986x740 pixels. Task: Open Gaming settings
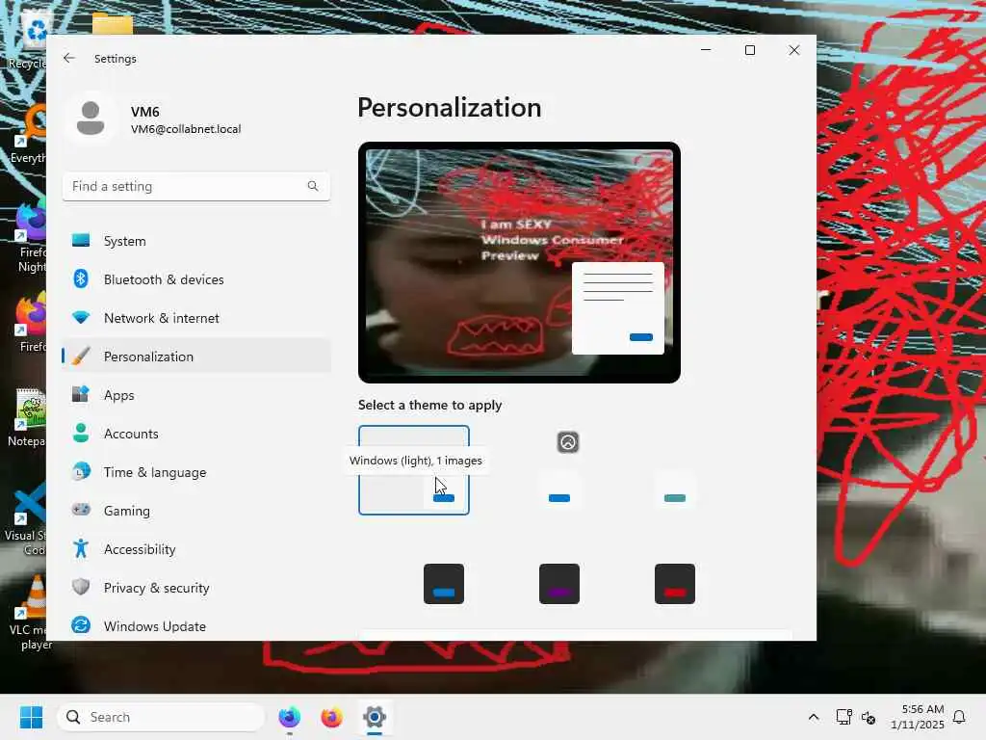coord(196,511)
